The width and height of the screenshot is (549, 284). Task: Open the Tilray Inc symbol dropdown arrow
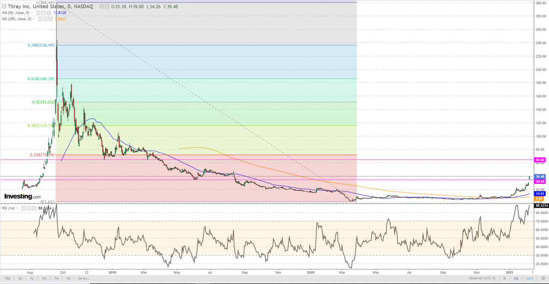[95, 6]
